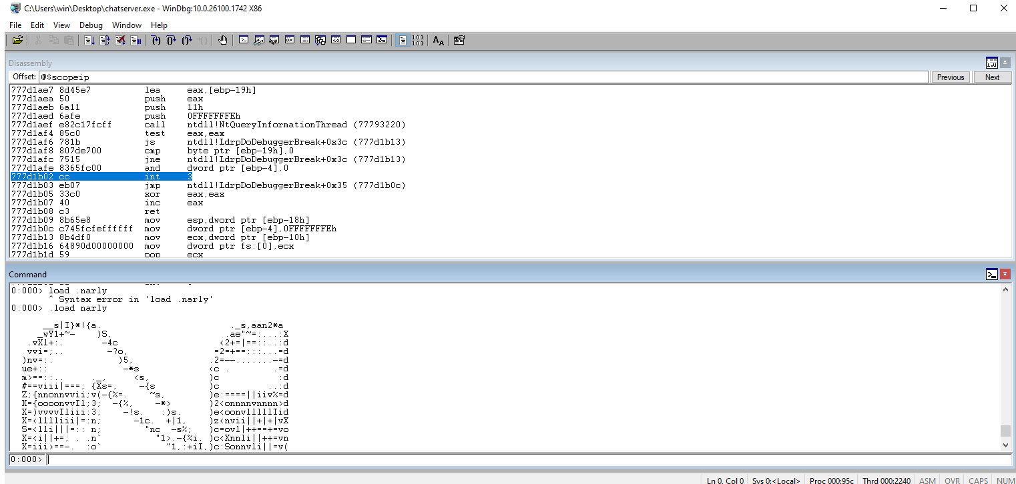Viewport: 1016px width, 484px height.
Task: Open the Debug menu
Action: click(x=91, y=25)
